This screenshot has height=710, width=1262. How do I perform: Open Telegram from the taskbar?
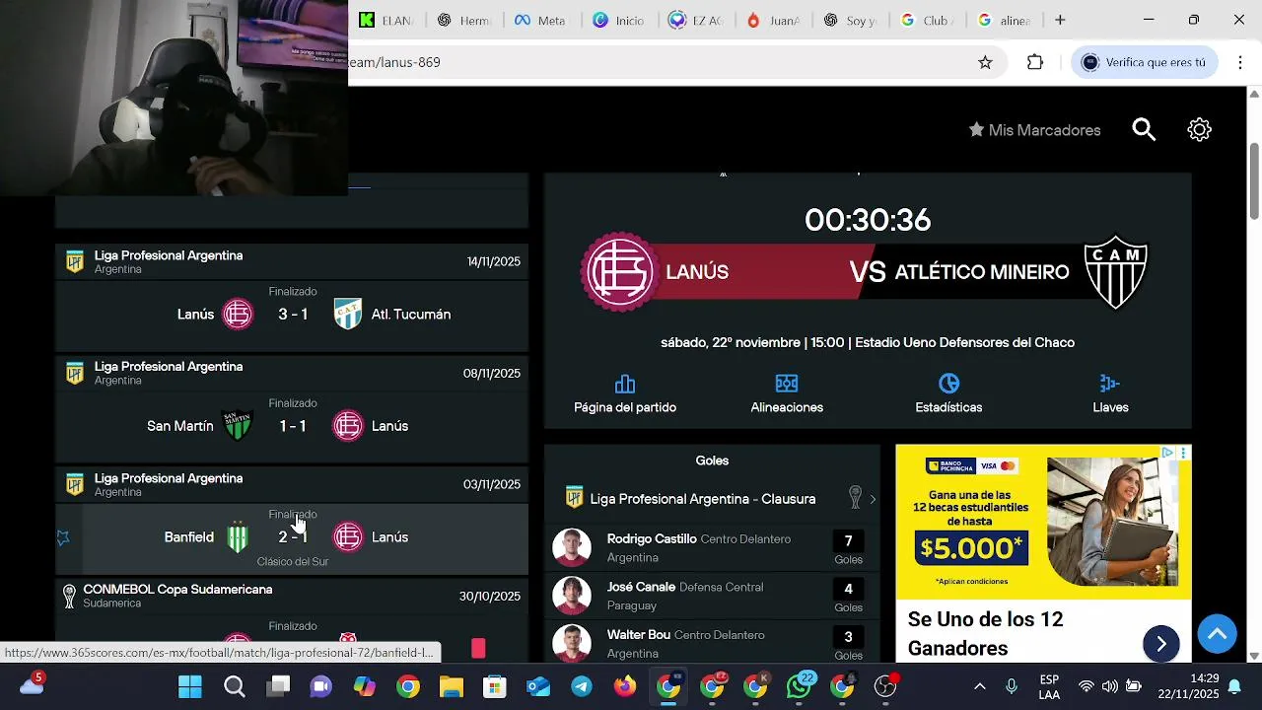tap(582, 686)
